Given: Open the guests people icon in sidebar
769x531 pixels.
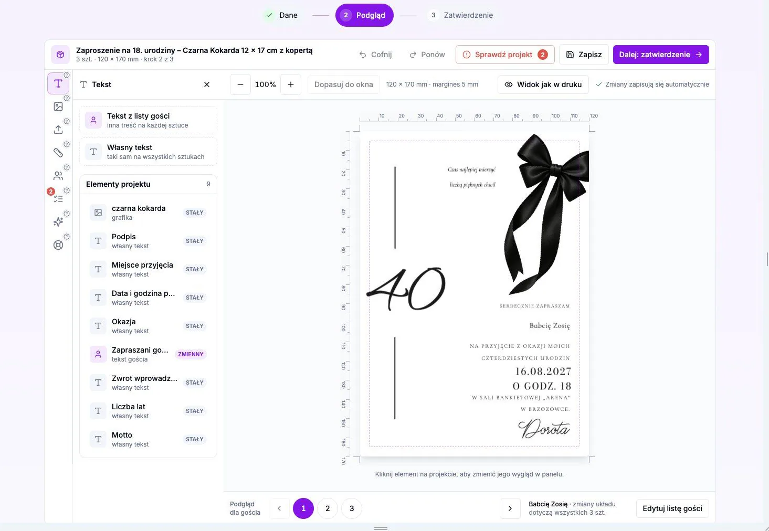Looking at the screenshot, I should click(x=58, y=176).
